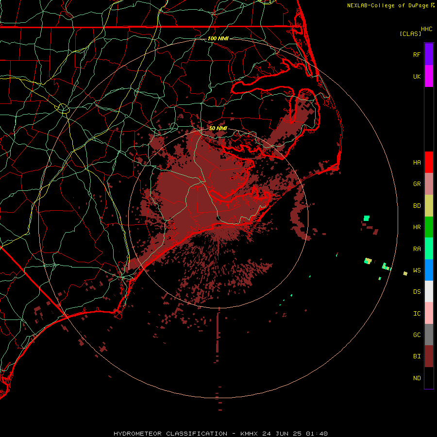This screenshot has width=437, height=437.
Task: Click the BI legend label
Action: point(417,356)
